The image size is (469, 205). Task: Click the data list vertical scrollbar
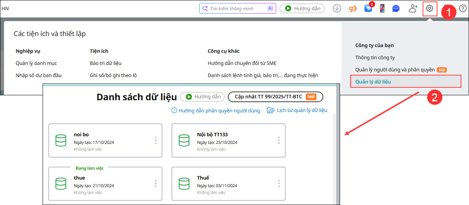pyautogui.click(x=334, y=159)
